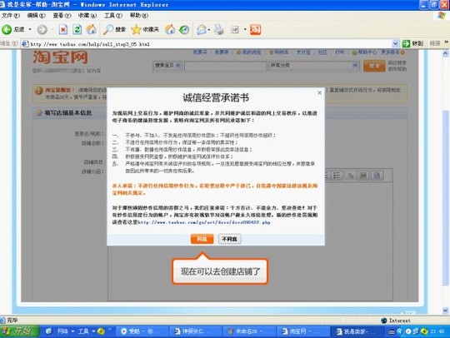Switch to the 未命名28 taskbar window

(249, 331)
